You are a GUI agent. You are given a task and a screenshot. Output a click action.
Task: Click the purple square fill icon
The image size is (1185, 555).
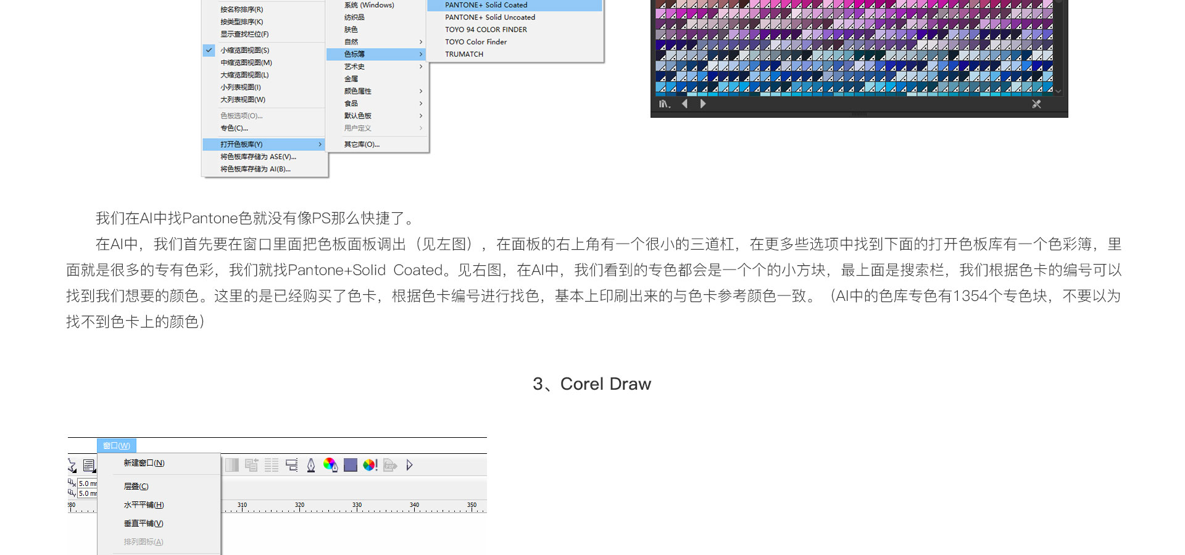click(351, 465)
